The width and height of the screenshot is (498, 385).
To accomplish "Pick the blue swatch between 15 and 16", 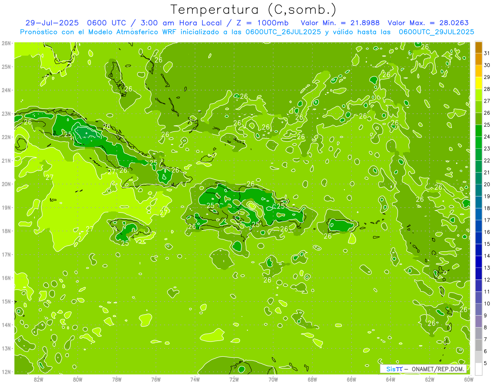I will 478,238.
